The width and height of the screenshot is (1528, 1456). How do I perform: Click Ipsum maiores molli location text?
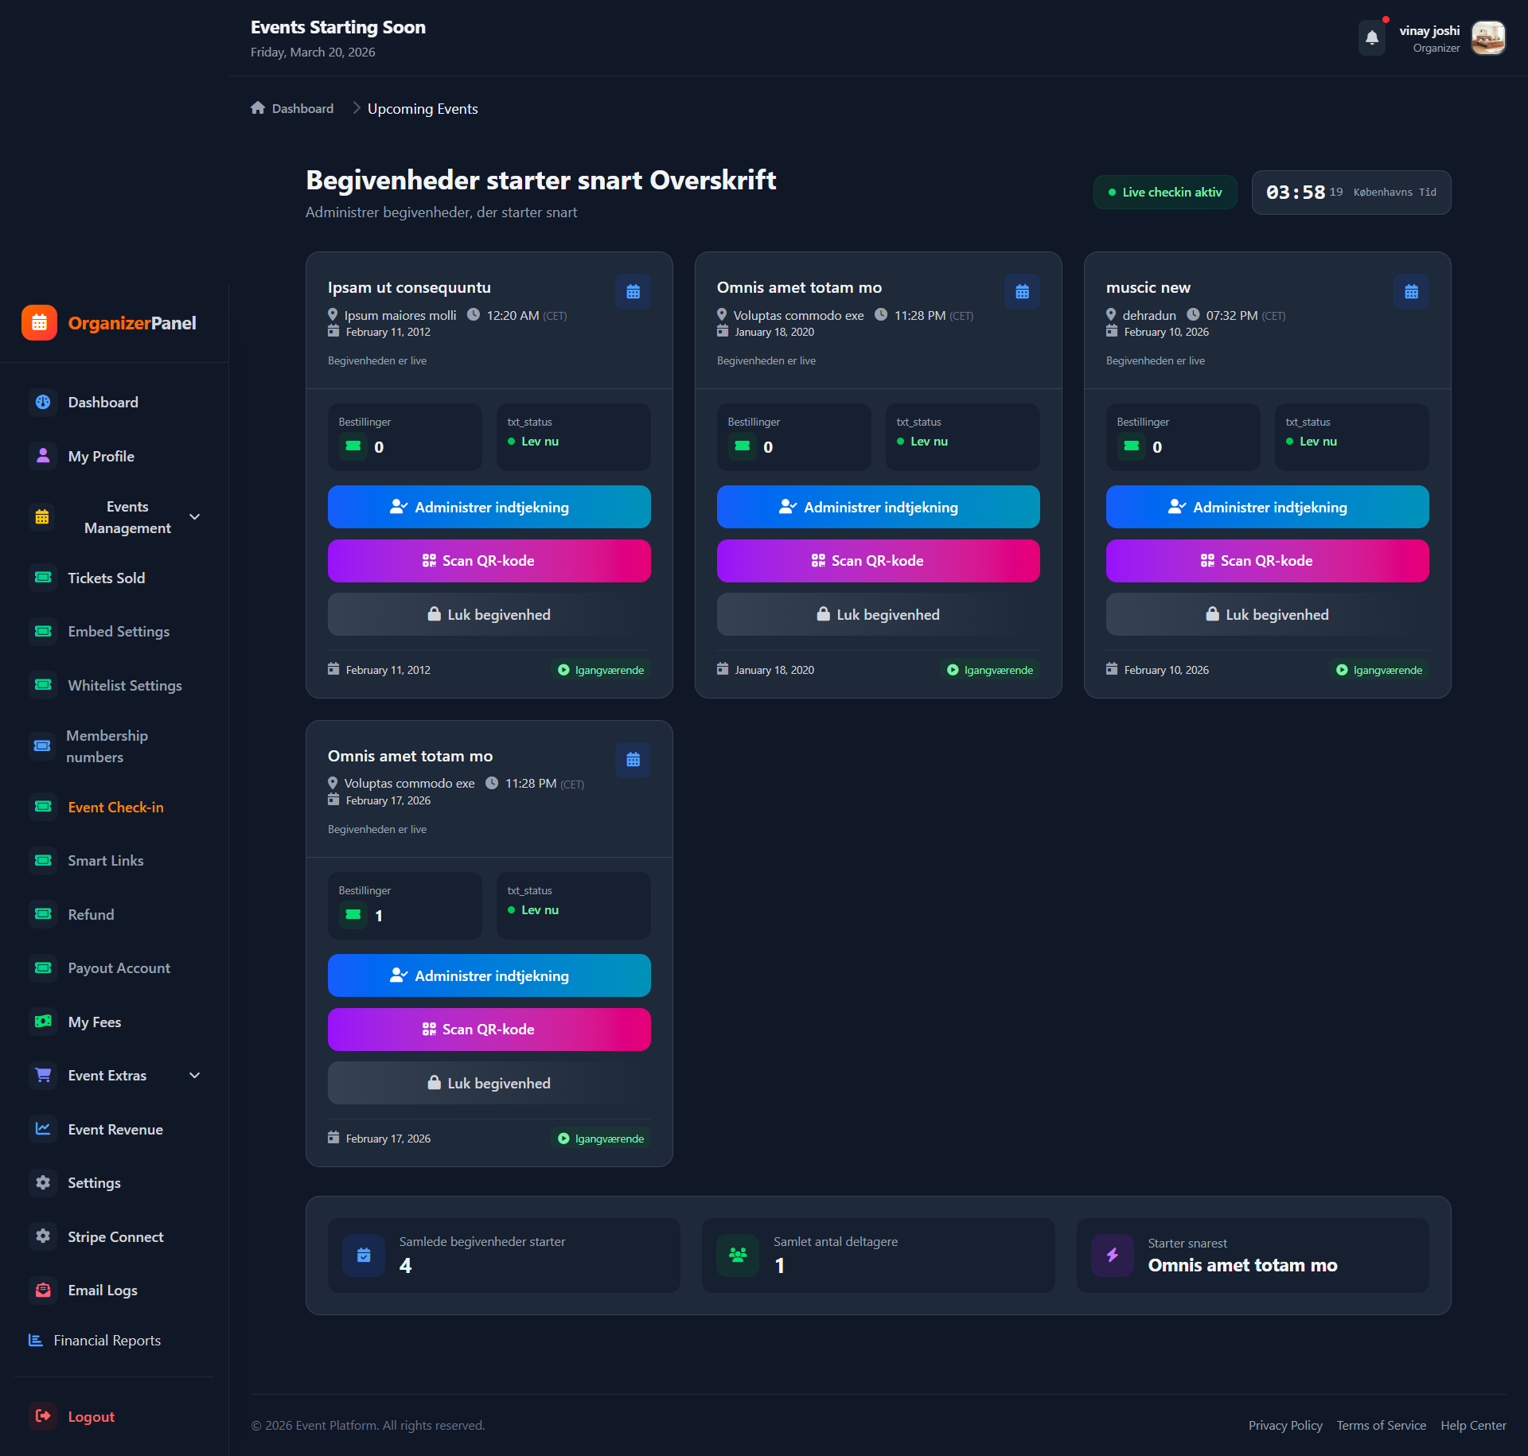pos(400,316)
